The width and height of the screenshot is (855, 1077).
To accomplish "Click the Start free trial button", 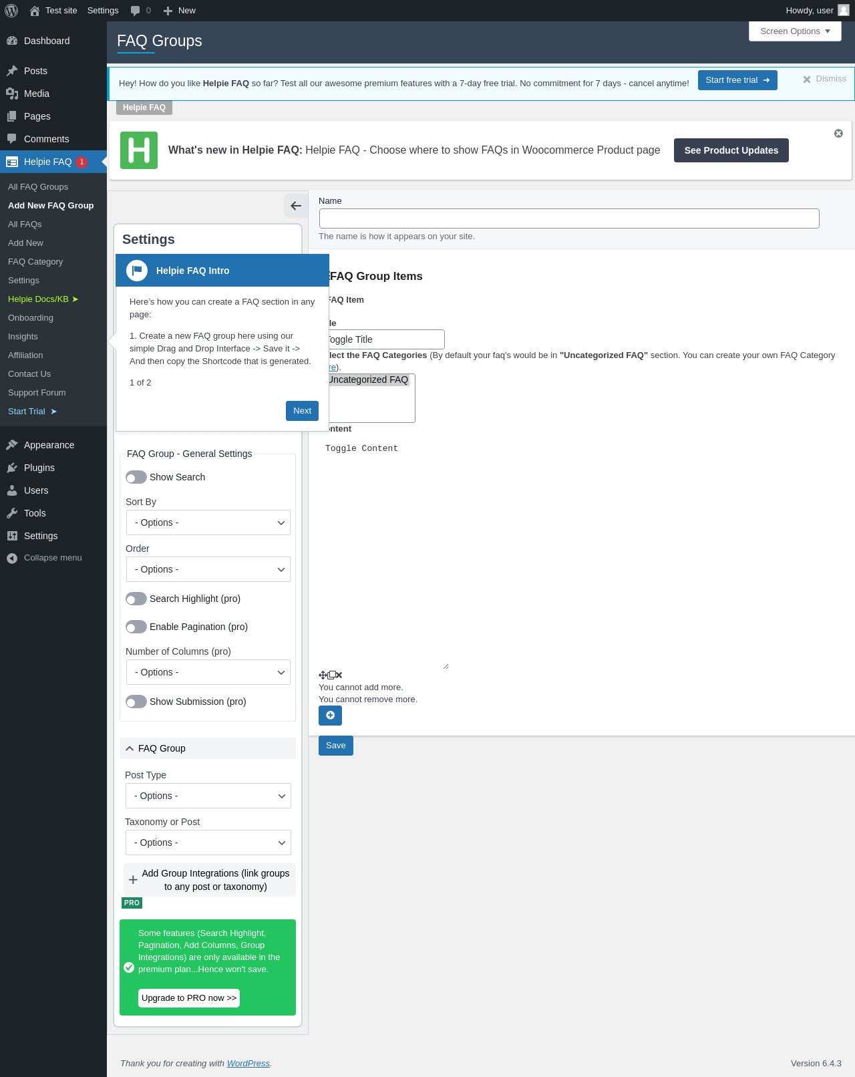I will pos(737,80).
